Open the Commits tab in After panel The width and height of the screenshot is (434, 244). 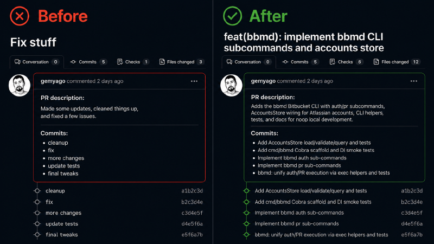point(301,62)
